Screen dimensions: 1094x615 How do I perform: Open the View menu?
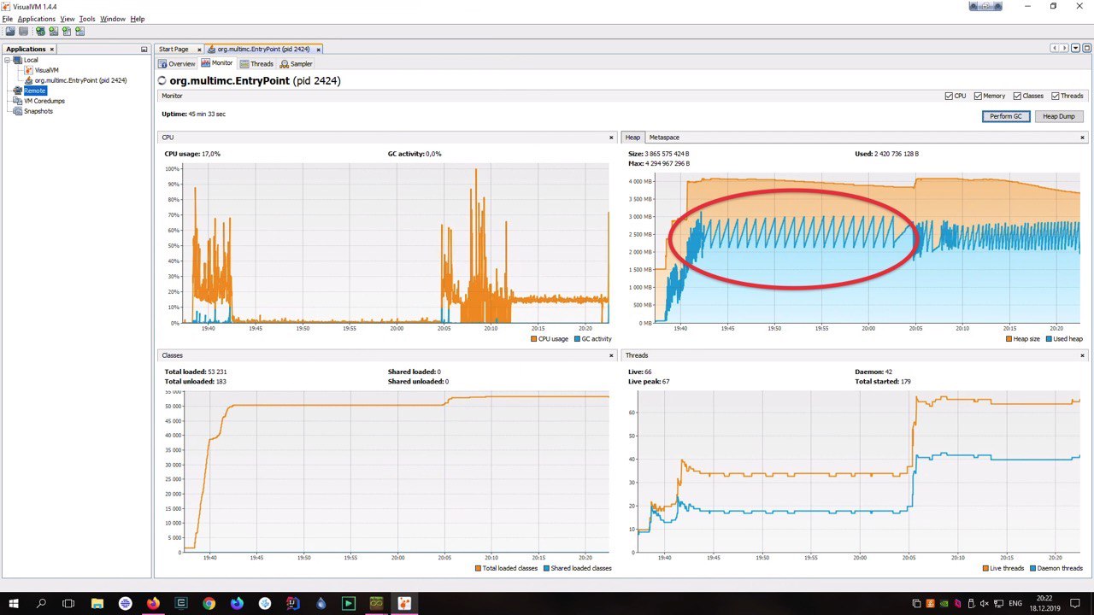click(68, 19)
